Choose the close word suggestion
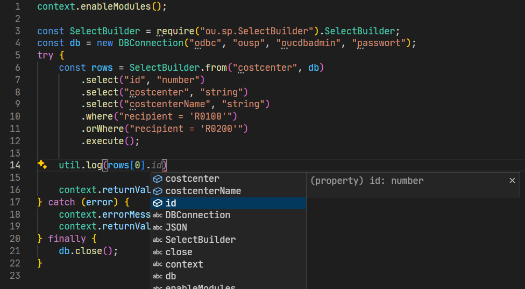 tap(229, 252)
